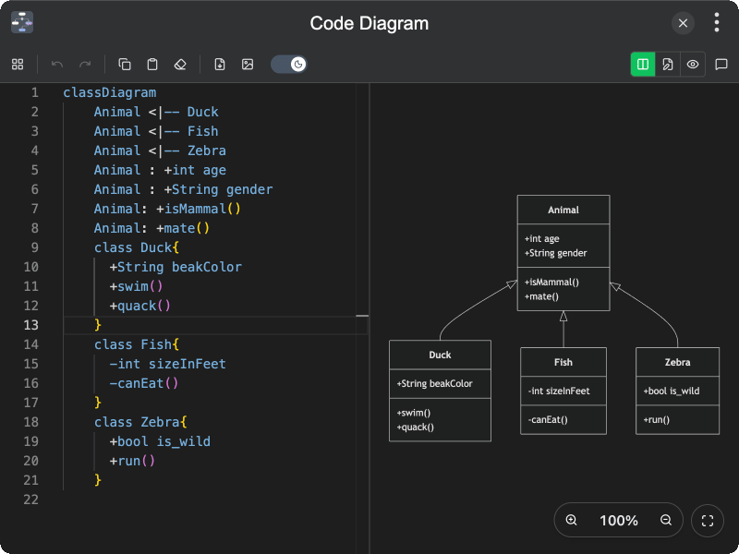Select split view layout
Image resolution: width=739 pixels, height=554 pixels.
coord(643,64)
